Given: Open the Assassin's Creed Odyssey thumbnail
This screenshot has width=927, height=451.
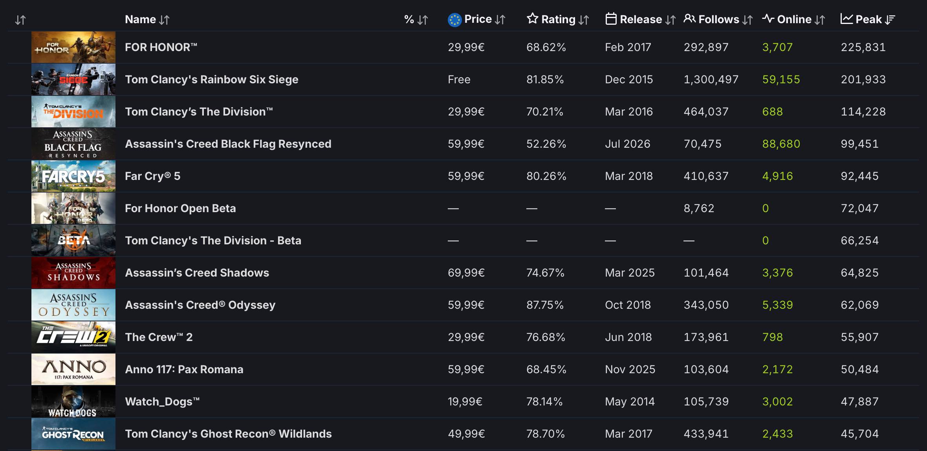Looking at the screenshot, I should tap(73, 305).
